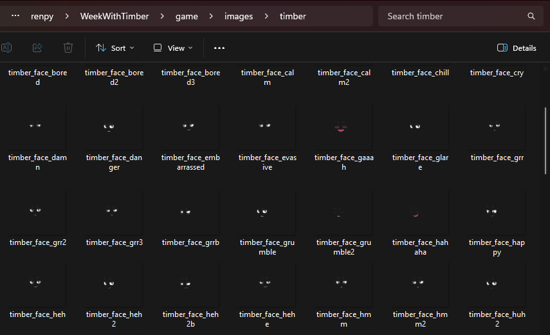Click the timber_face_cry file name
The width and height of the screenshot is (550, 335).
click(x=497, y=73)
